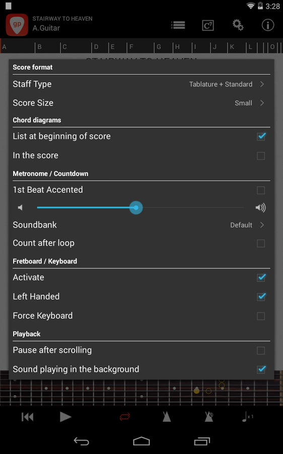Image resolution: width=283 pixels, height=454 pixels.
Task: Expand Score Size Small setting
Action: [141, 103]
